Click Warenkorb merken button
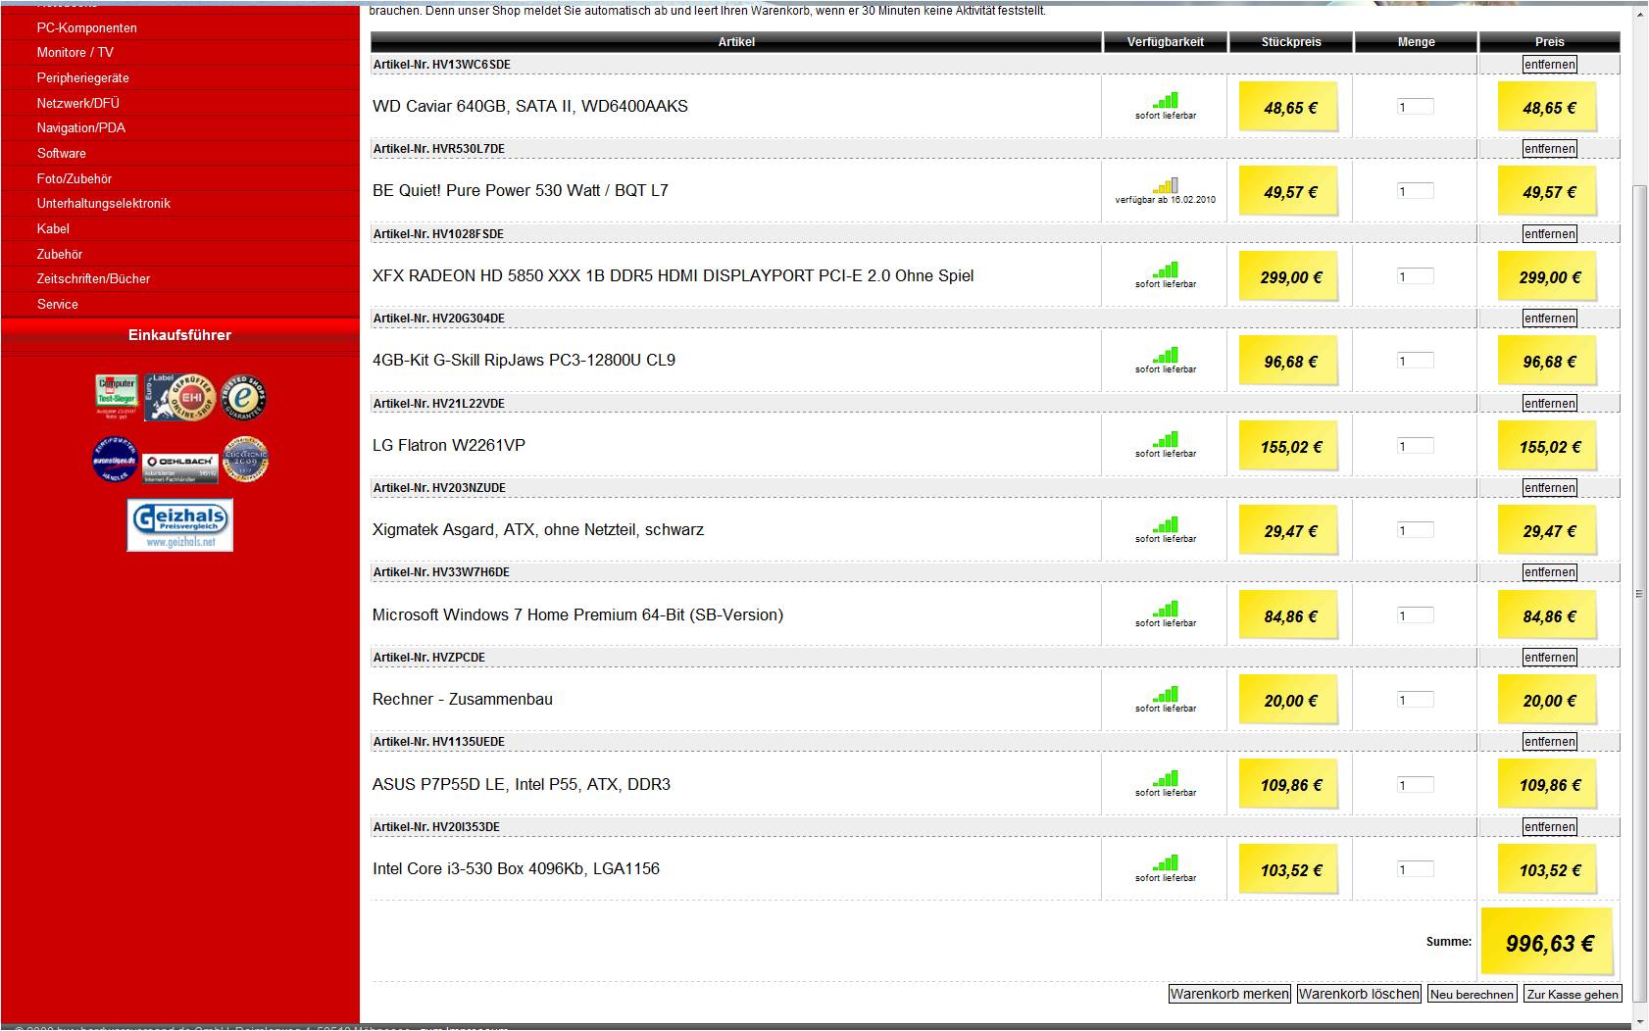Image resolution: width=1649 pixels, height=1031 pixels. point(1229,994)
